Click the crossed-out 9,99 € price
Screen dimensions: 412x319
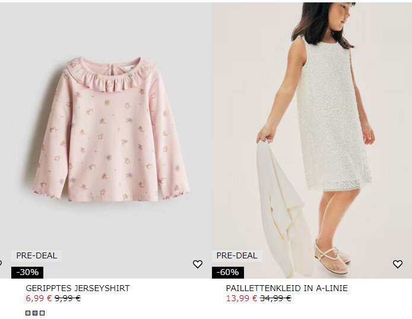(x=68, y=298)
